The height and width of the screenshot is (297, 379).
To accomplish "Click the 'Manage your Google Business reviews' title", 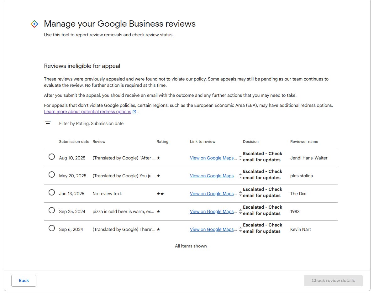I will point(120,24).
